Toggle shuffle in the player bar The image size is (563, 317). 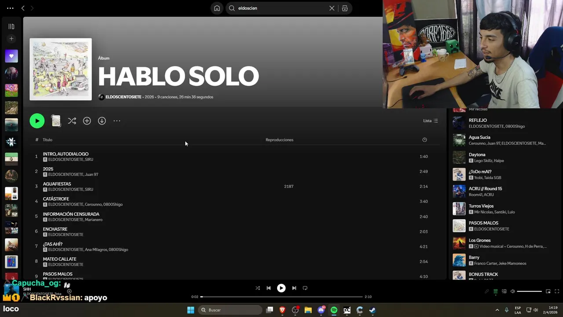tap(258, 288)
